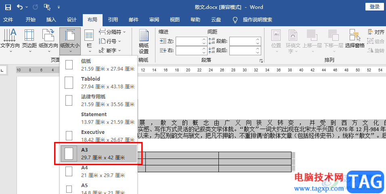Click the 纸张大小 paper size button

pyautogui.click(x=70, y=41)
